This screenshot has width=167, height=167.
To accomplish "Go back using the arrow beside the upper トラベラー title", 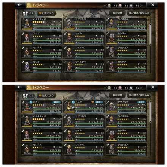I will click(x=19, y=5).
